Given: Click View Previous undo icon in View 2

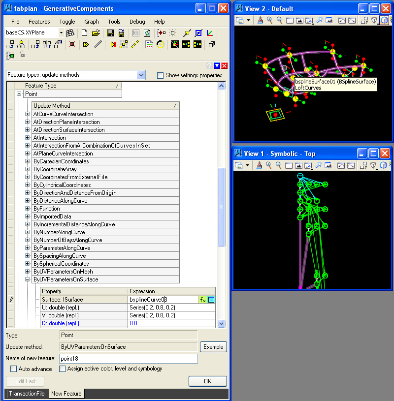Looking at the screenshot, I should [342, 21].
